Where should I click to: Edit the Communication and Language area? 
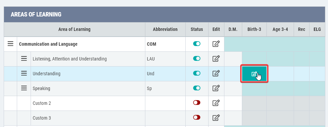point(216,44)
